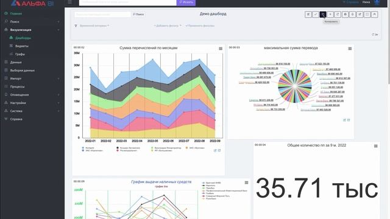Toggle black-line legend entry in line chart
The width and height of the screenshot is (390, 219).
(x=208, y=186)
